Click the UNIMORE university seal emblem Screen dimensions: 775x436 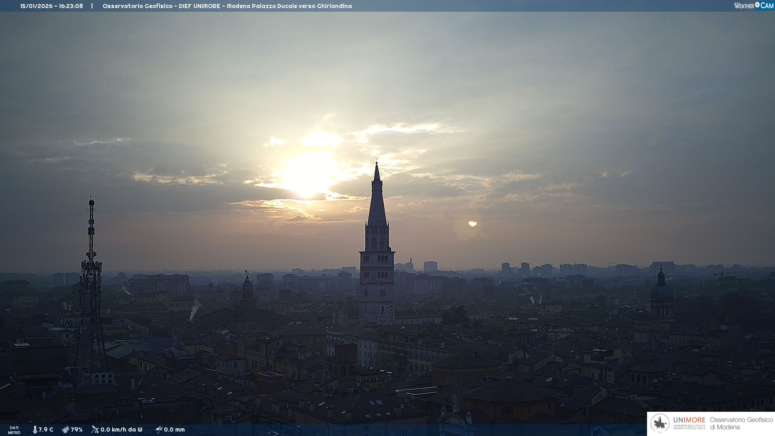pos(660,423)
